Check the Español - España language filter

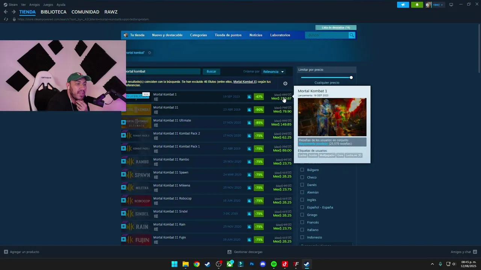tap(302, 207)
